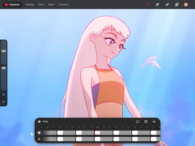Select the pink brush tool
The width and height of the screenshot is (195, 146).
pyautogui.click(x=148, y=5)
